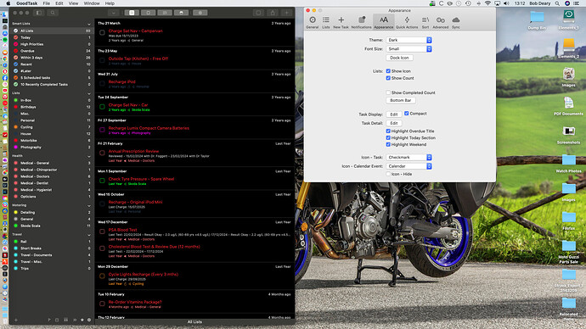
Task: Click the Wi-Fi menu bar icon
Action: click(487, 3)
